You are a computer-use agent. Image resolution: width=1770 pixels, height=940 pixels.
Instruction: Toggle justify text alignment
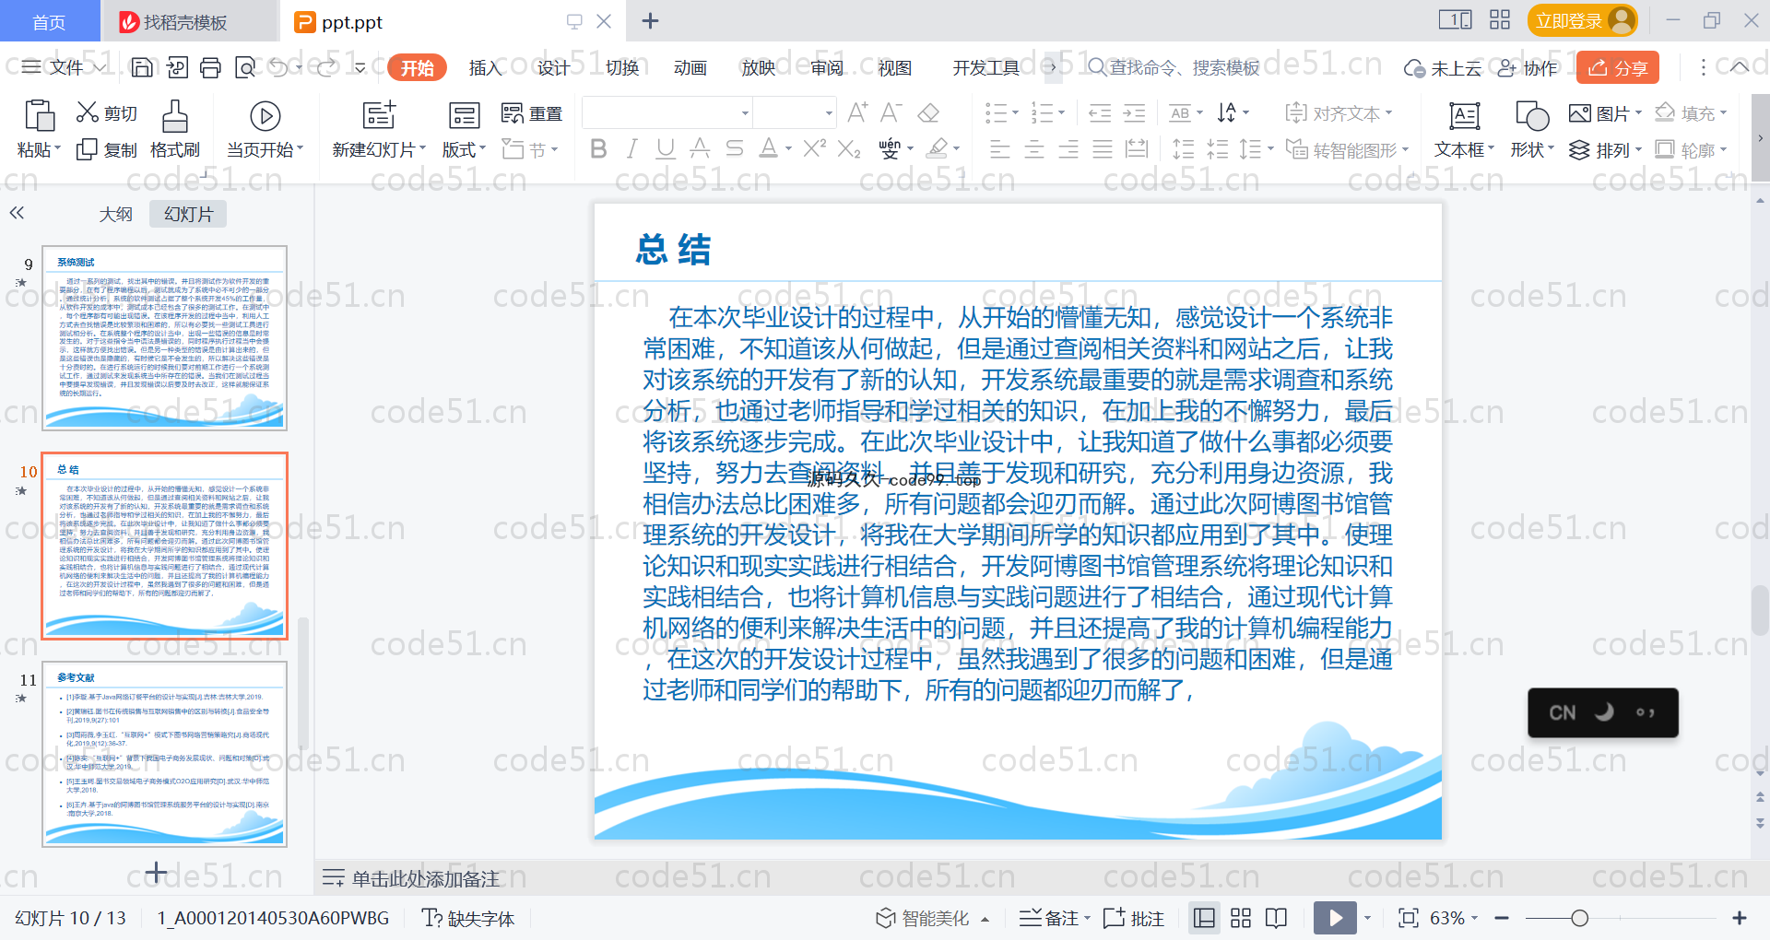pos(1103,149)
